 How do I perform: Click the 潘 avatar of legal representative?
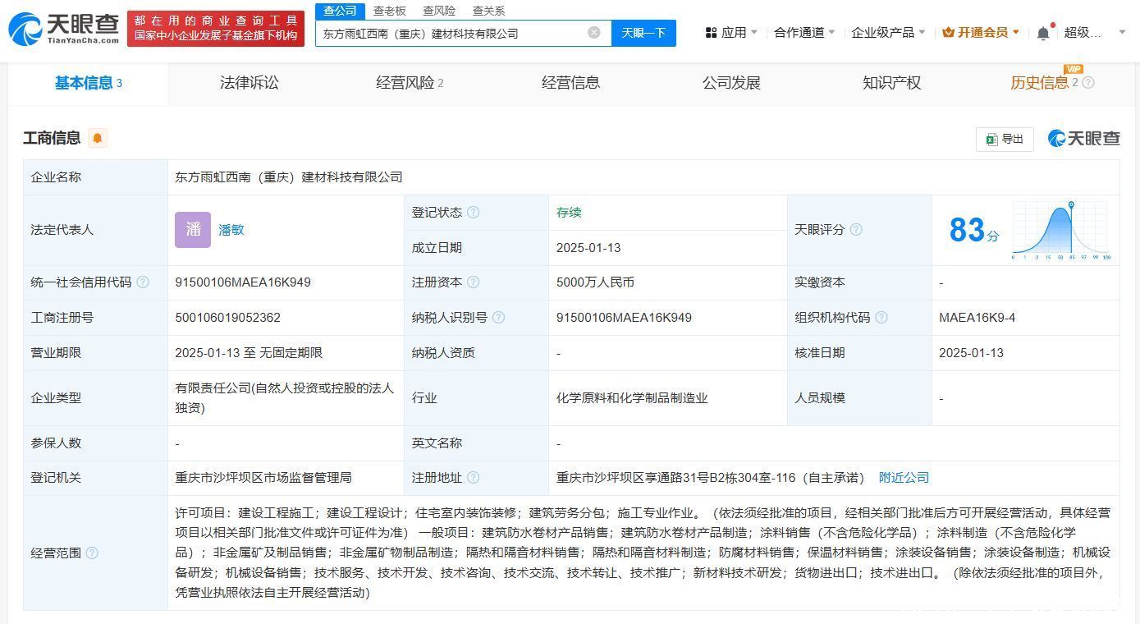193,230
